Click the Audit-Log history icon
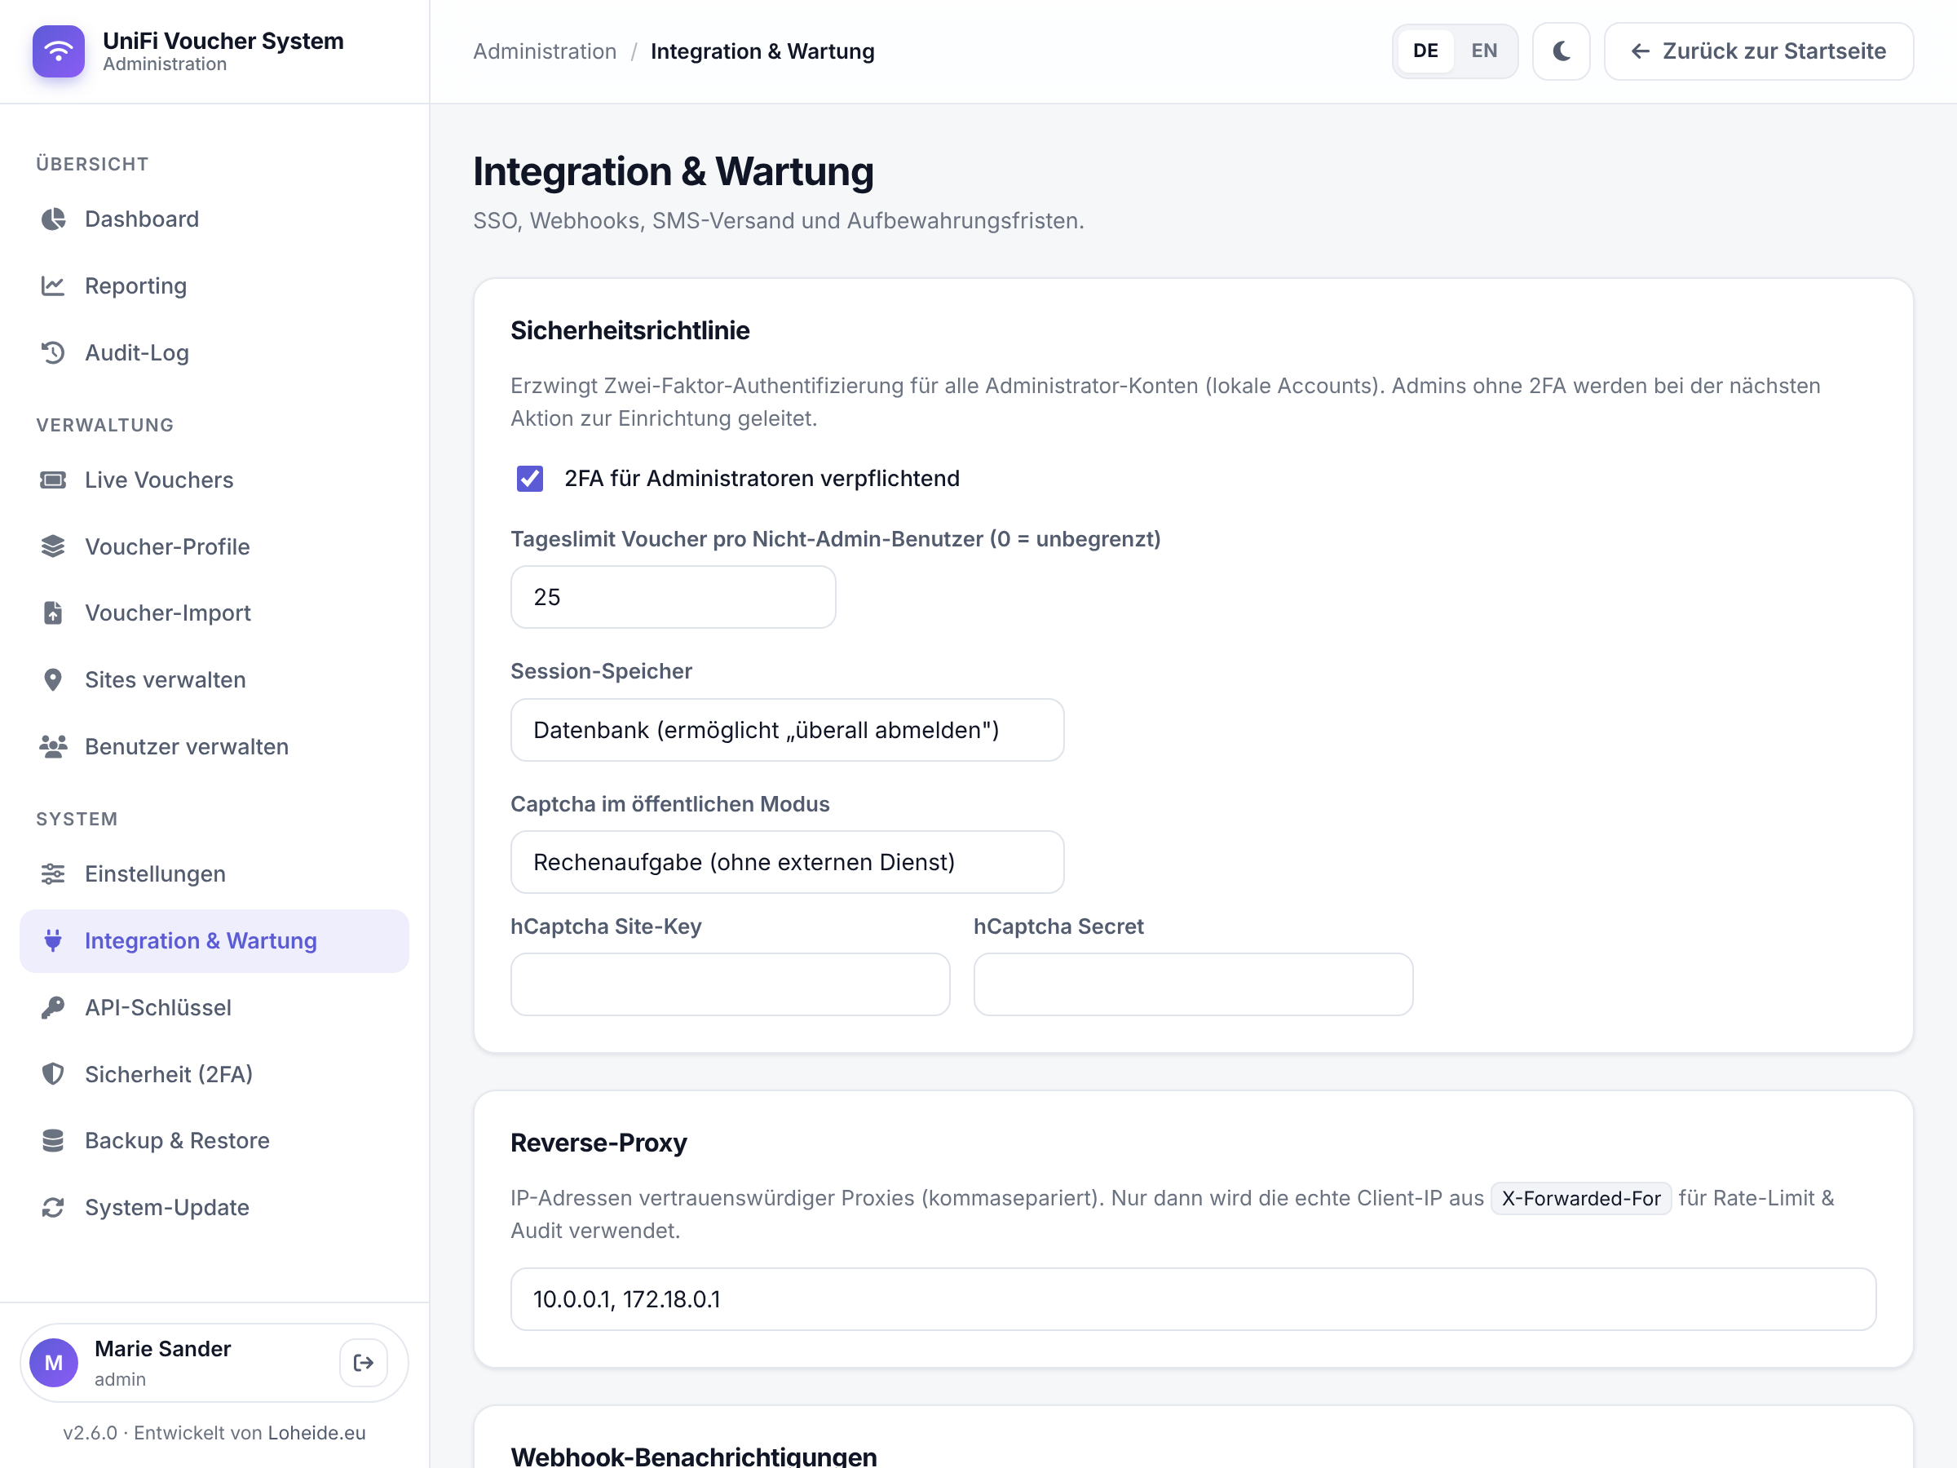The width and height of the screenshot is (1957, 1468). coord(53,352)
